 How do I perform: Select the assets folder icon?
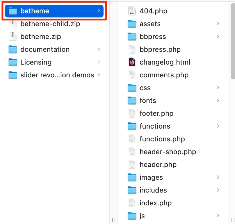coord(131,24)
